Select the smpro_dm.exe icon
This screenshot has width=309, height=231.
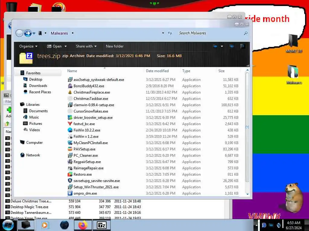[x=70, y=193]
